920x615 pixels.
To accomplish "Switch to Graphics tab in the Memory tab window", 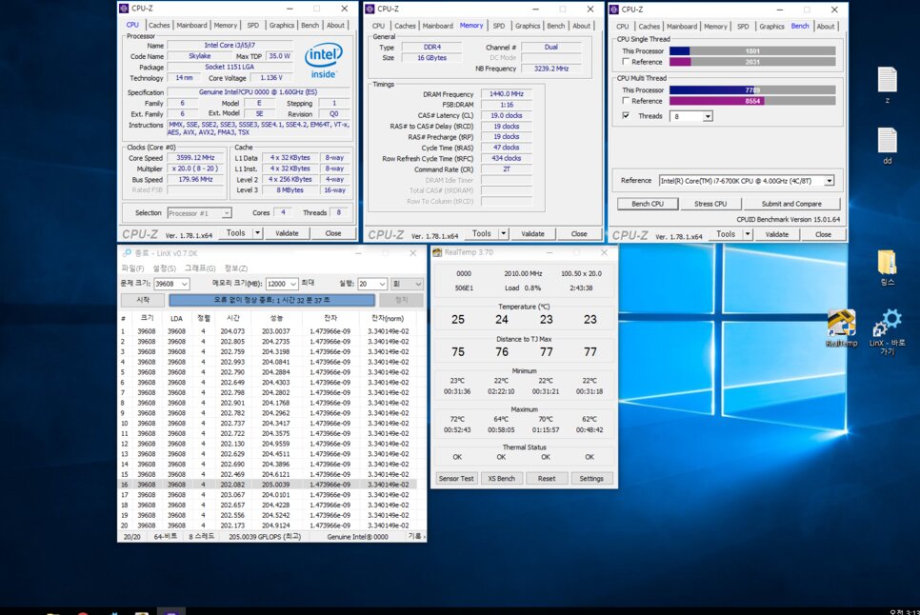I will (528, 26).
